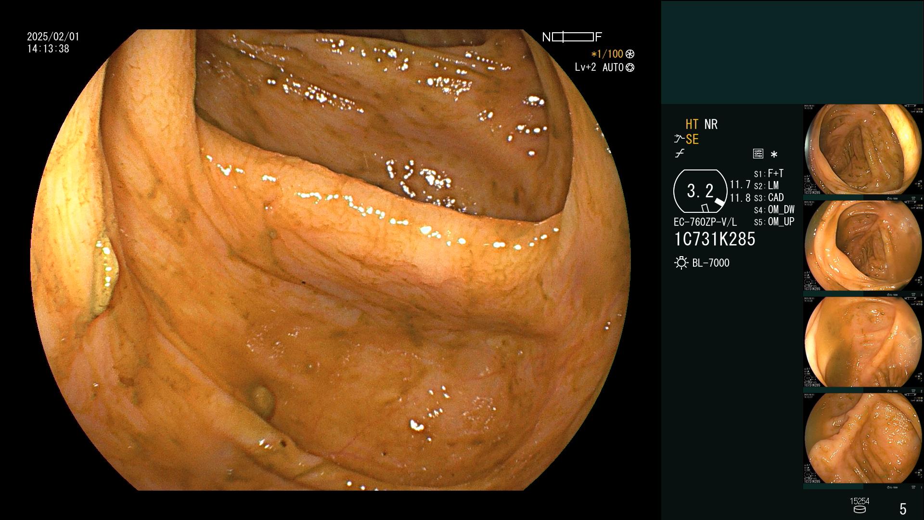Click the S1: F+T switch assignment
The image size is (924, 520).
point(769,173)
